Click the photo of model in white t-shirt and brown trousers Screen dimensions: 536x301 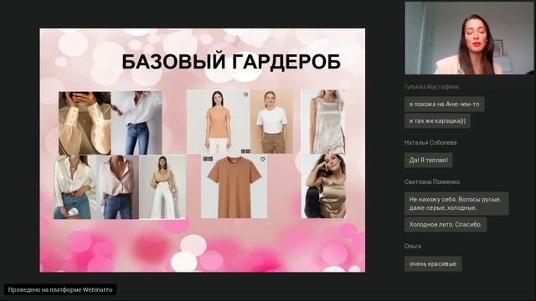tap(271, 122)
